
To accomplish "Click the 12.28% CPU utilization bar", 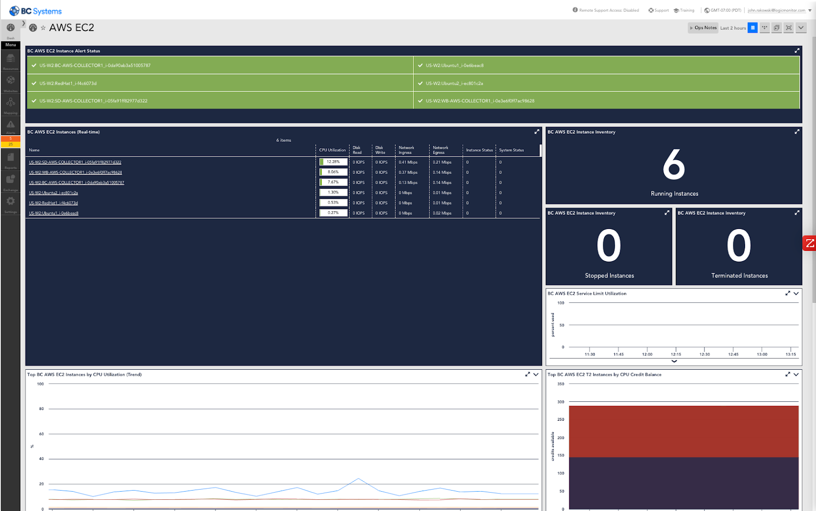I will (333, 162).
